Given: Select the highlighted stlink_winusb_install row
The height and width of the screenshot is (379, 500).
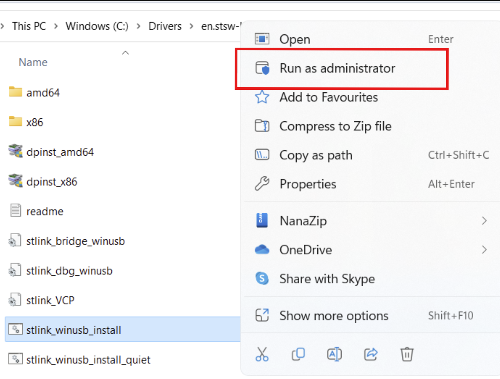Looking at the screenshot, I should point(123,329).
